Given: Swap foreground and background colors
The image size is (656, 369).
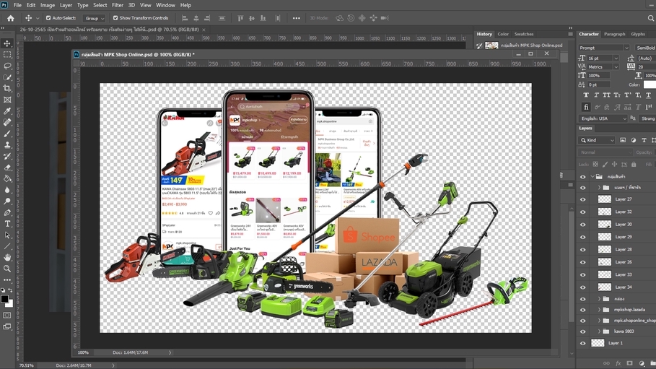Looking at the screenshot, I should coord(10,290).
